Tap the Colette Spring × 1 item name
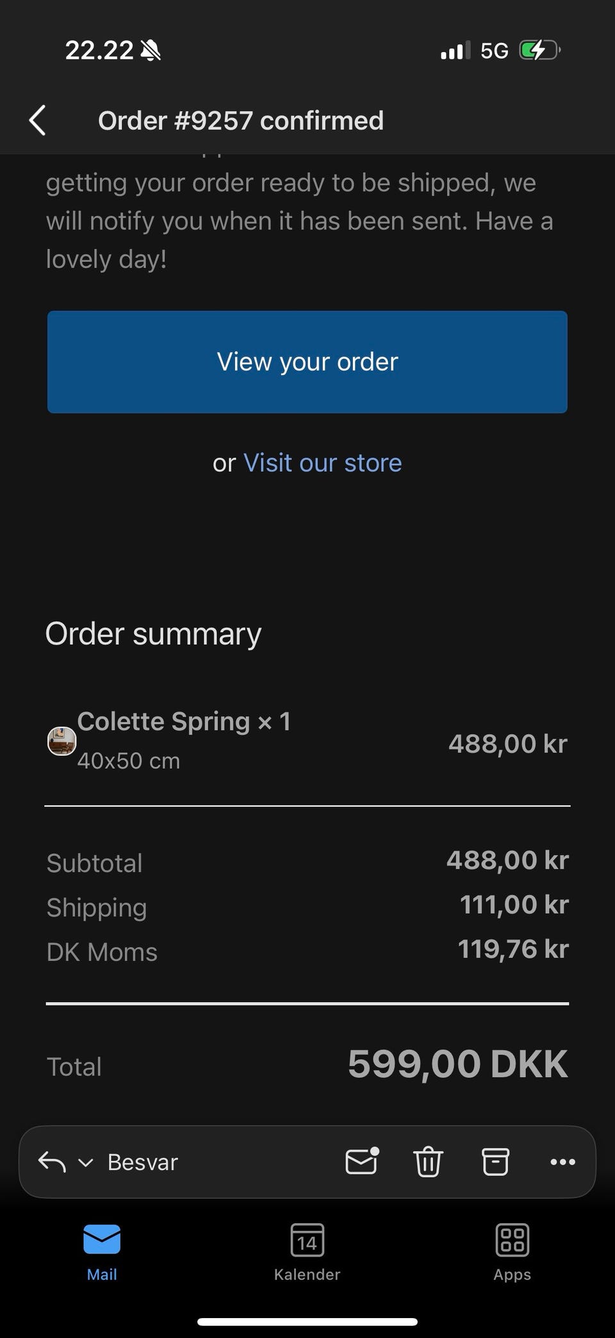The width and height of the screenshot is (615, 1338). tap(184, 722)
